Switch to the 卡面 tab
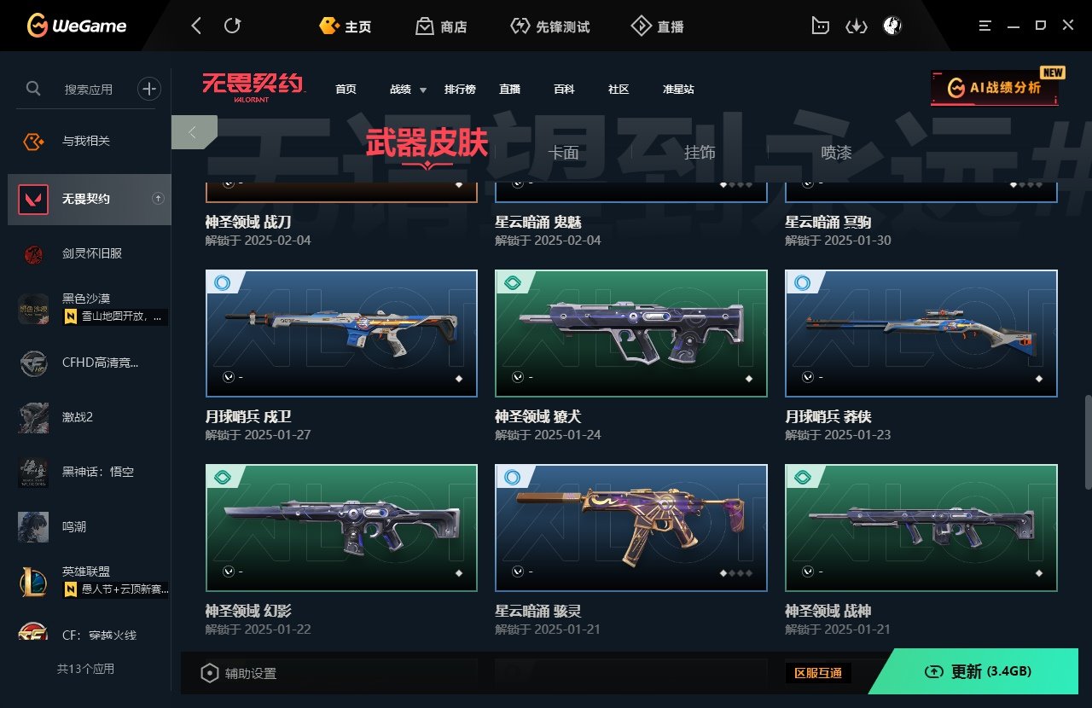The height and width of the screenshot is (708, 1092). pyautogui.click(x=564, y=153)
